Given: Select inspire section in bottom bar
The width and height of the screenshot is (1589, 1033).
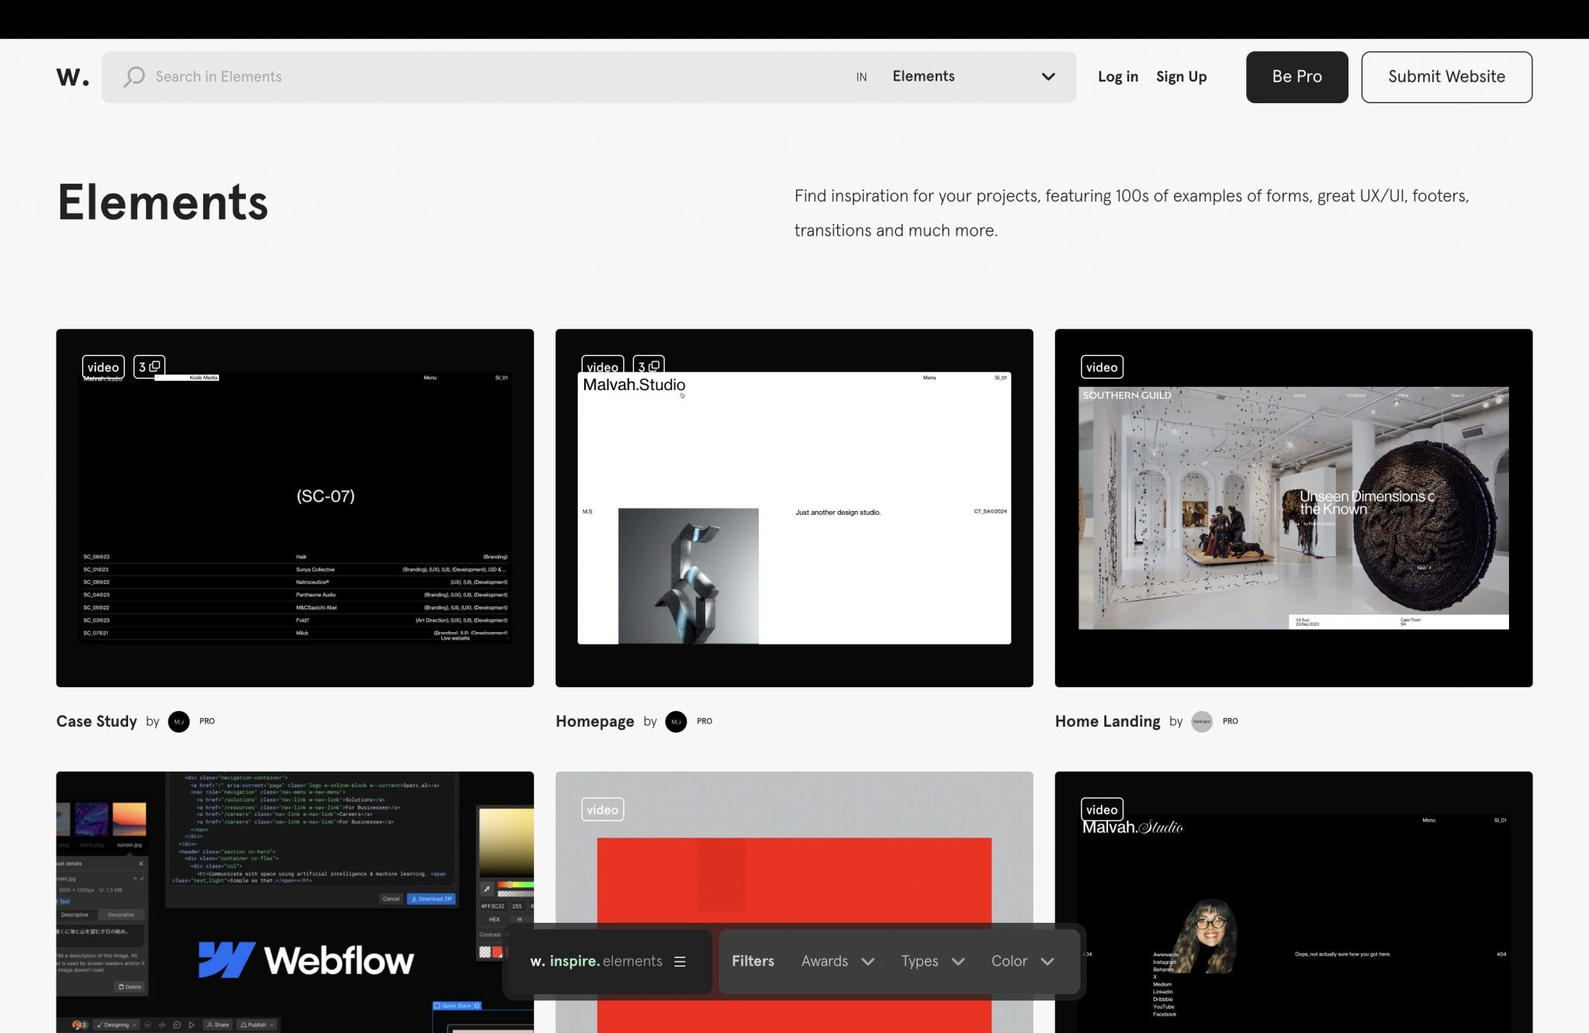Looking at the screenshot, I should (574, 962).
